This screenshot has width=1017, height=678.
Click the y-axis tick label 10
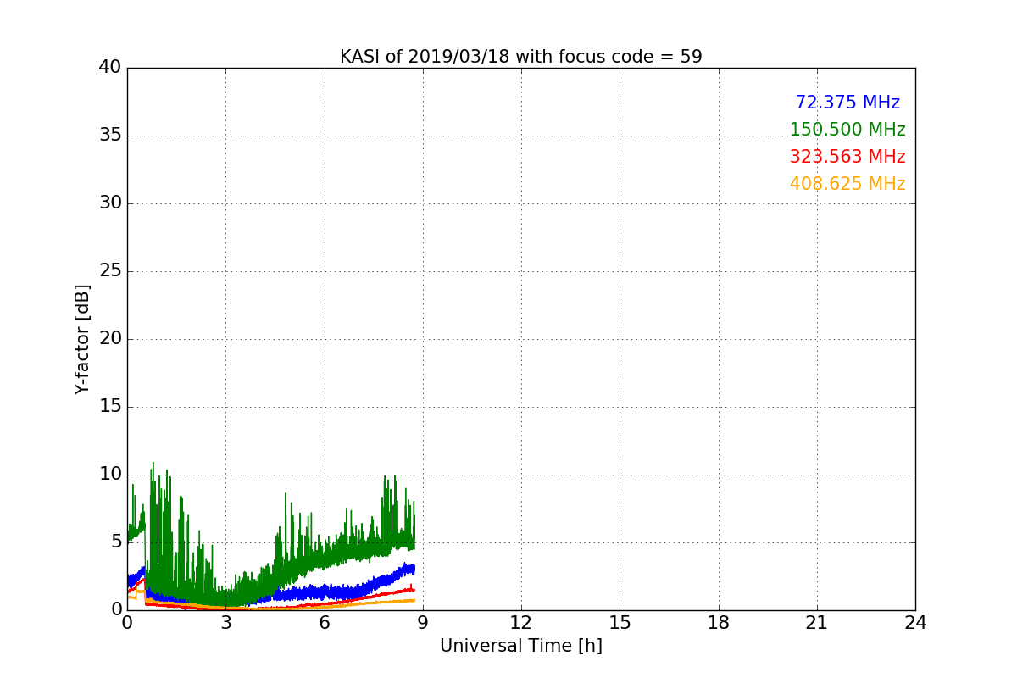pos(111,474)
